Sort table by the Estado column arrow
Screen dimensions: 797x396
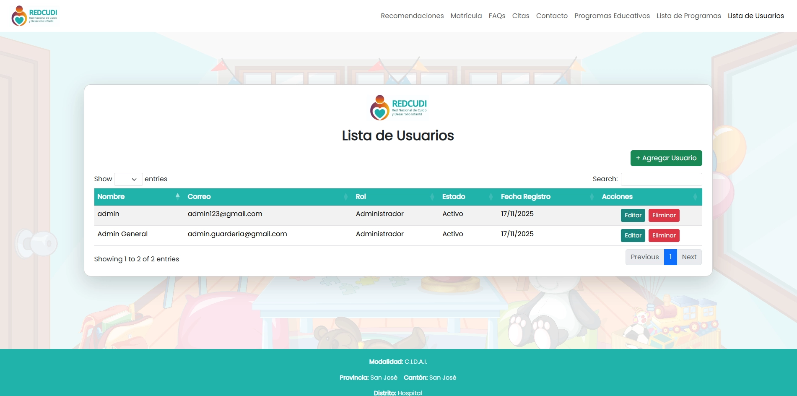pos(491,196)
